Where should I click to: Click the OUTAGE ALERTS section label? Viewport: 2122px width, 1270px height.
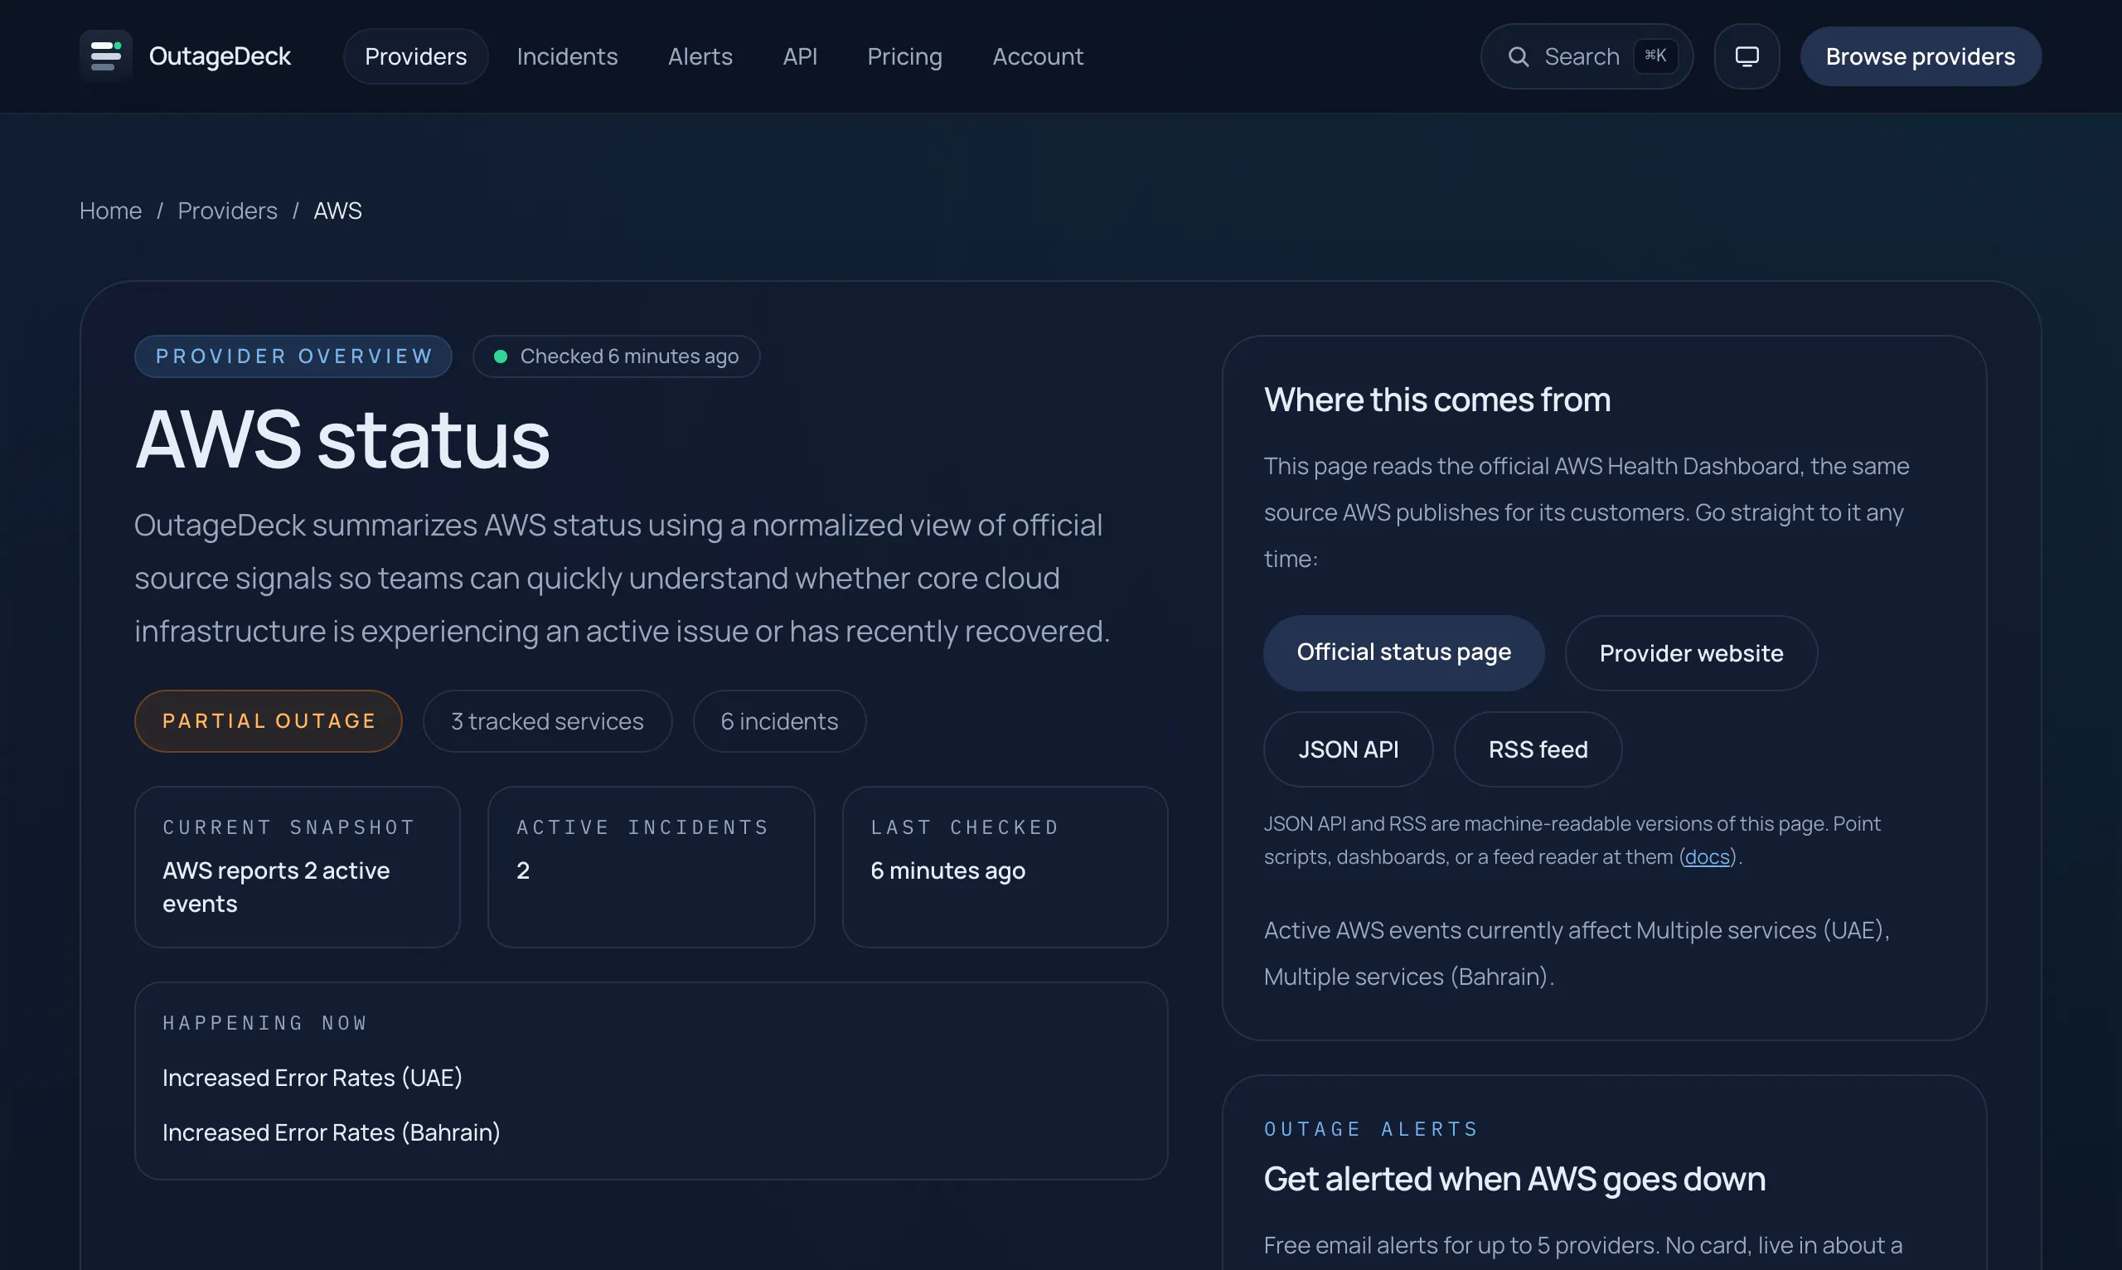tap(1372, 1129)
